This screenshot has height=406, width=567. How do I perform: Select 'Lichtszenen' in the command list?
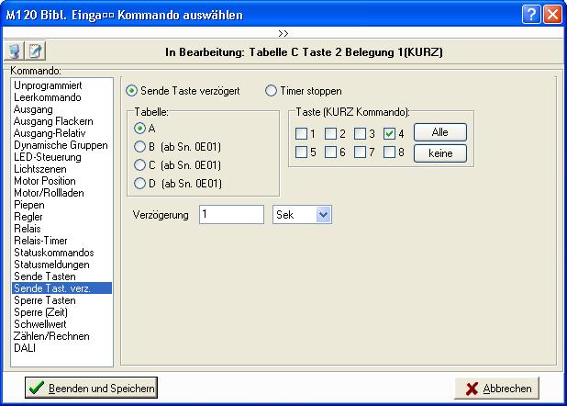point(40,169)
